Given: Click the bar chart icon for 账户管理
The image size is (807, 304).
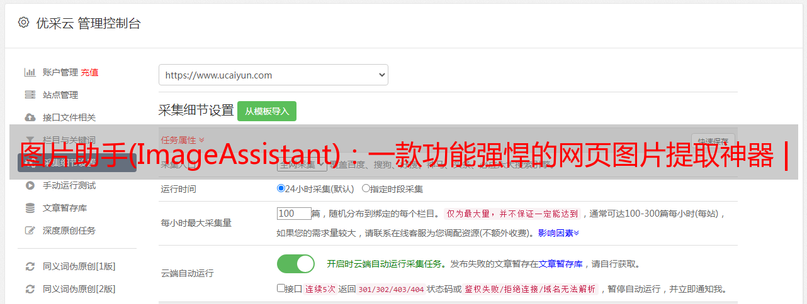Looking at the screenshot, I should pos(30,72).
